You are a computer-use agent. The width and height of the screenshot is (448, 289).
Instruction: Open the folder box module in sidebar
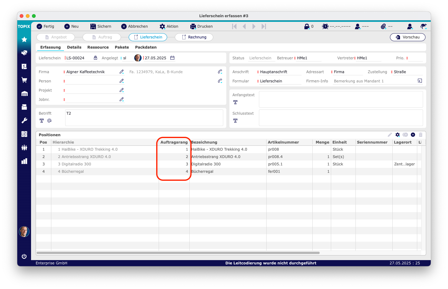[24, 107]
